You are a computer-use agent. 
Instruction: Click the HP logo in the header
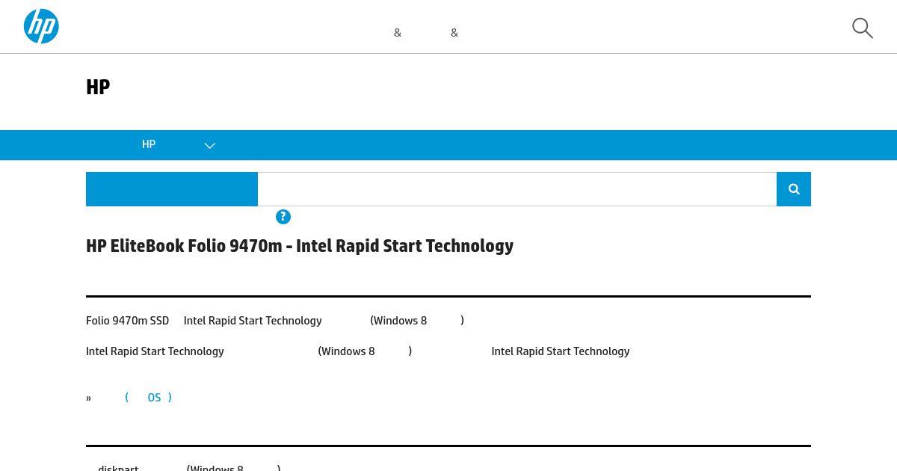coord(41,26)
